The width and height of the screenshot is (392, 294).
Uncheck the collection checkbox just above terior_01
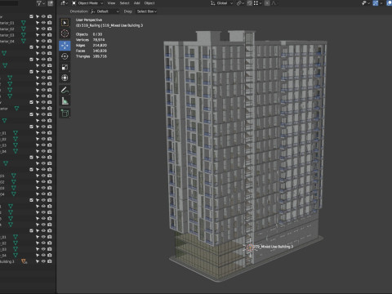(x=31, y=16)
